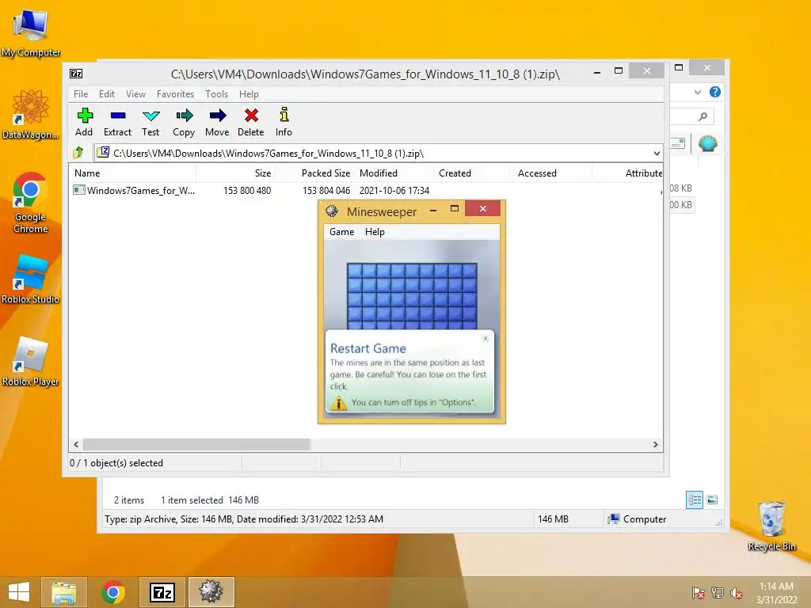Switch to Minesweeper on the taskbar
This screenshot has width=811, height=608.
point(211,592)
